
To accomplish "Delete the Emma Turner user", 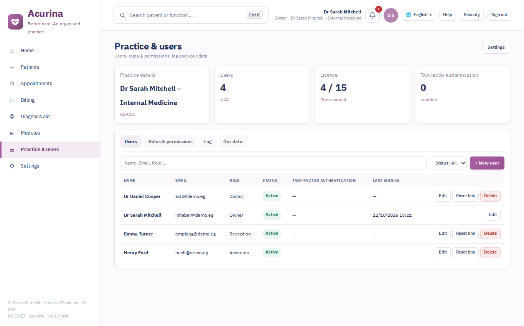I will [x=490, y=234].
